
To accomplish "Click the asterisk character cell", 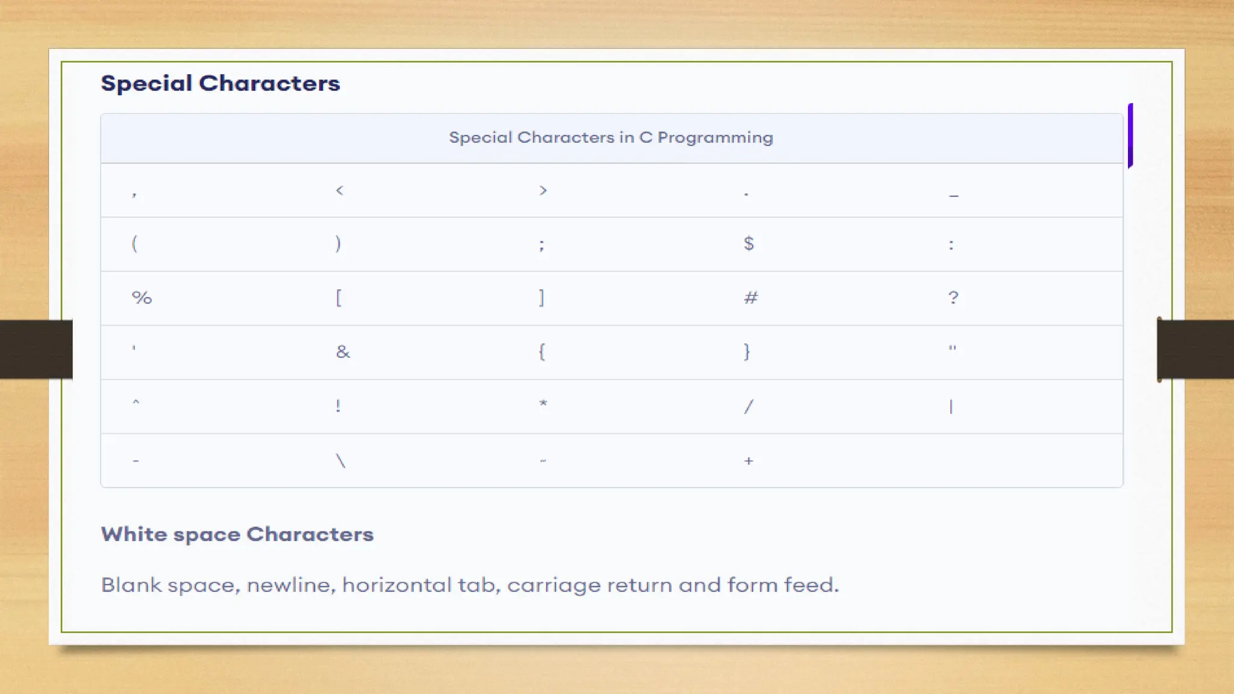I will (x=543, y=404).
